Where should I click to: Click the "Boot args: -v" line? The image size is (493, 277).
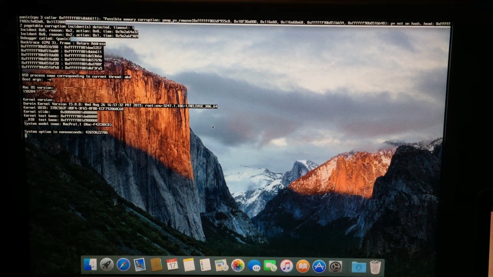37,79
